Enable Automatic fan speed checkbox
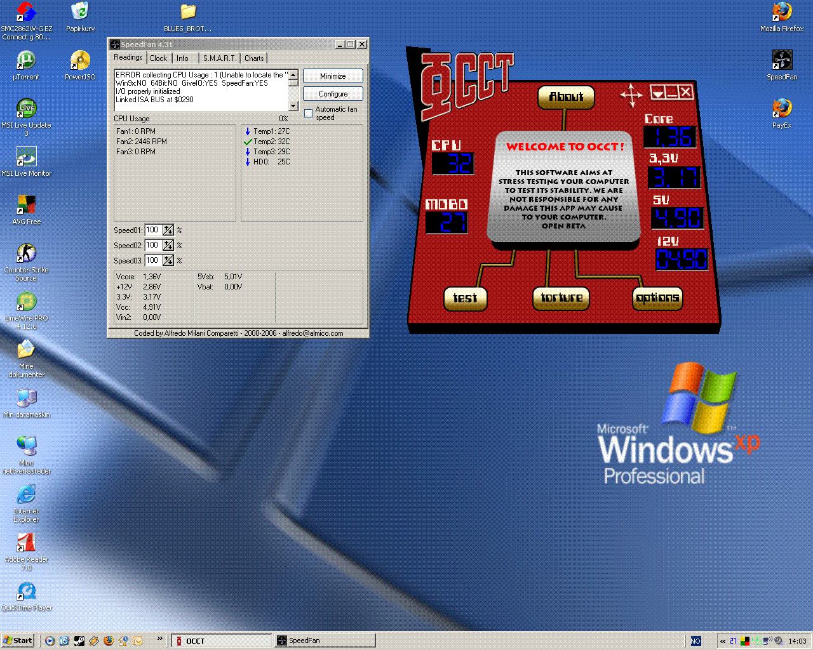 click(309, 114)
